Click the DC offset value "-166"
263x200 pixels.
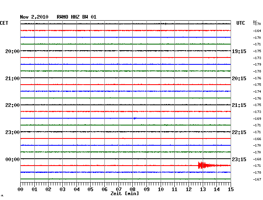coord(257,139)
